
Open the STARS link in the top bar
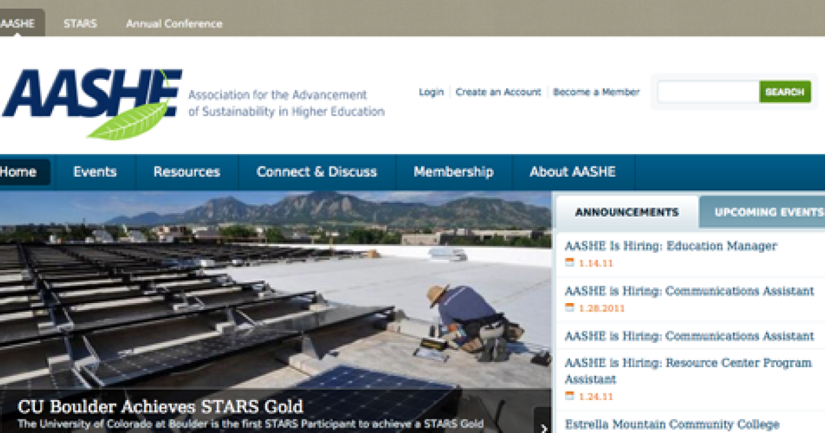pyautogui.click(x=80, y=23)
